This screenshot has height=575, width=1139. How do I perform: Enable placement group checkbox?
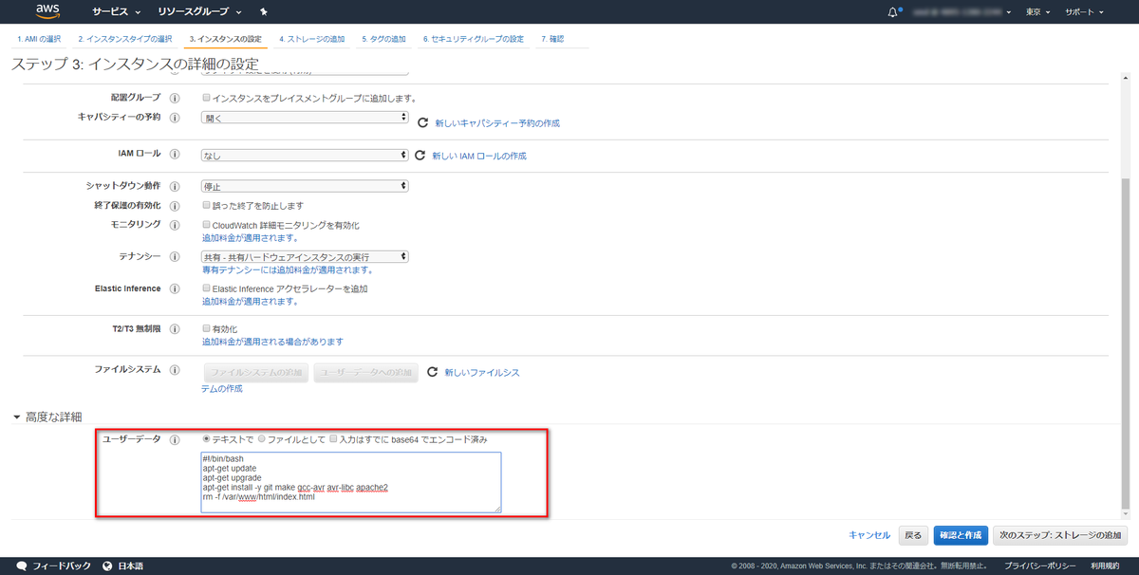[x=206, y=98]
